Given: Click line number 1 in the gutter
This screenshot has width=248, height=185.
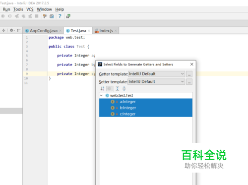Looking at the screenshot, I should 27,38.
